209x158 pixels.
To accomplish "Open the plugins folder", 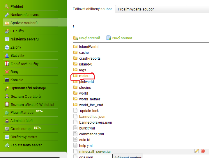I will (85, 88).
